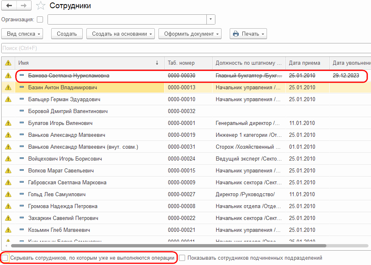Click the Должность по штатному column header
371x265 pixels.
point(249,63)
